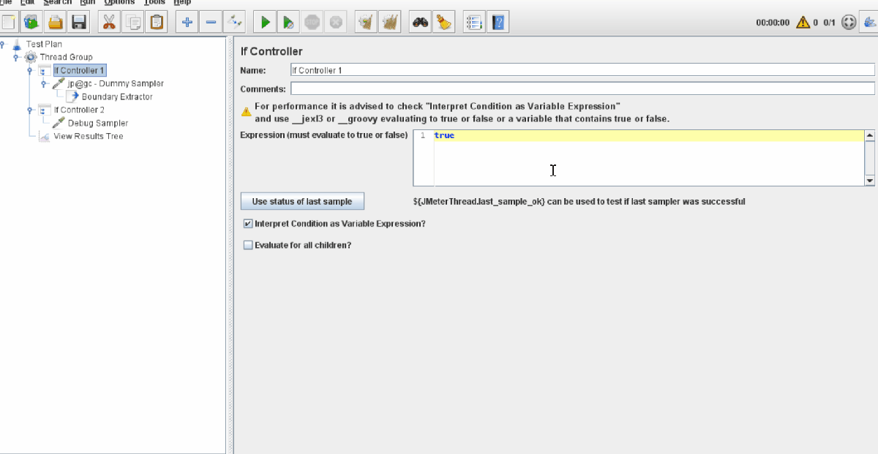Click the Boundary Extractor arrow icon
Image resolution: width=878 pixels, height=454 pixels.
(x=72, y=97)
